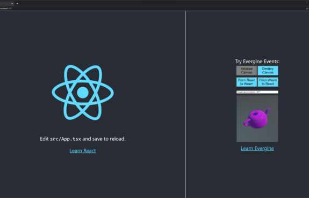Screen dimensions: 309x198
Task: Focus the teapot rotation text field
Action: (257, 92)
